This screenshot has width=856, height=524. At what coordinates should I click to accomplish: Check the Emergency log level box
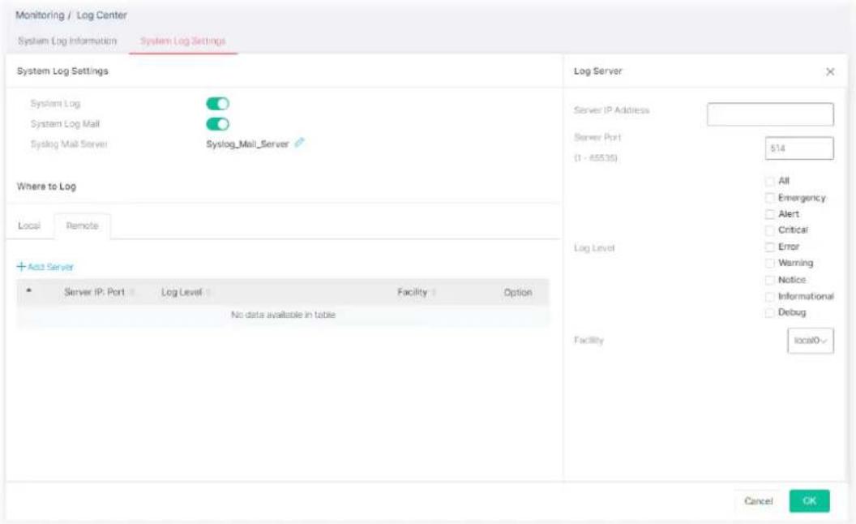pos(770,198)
